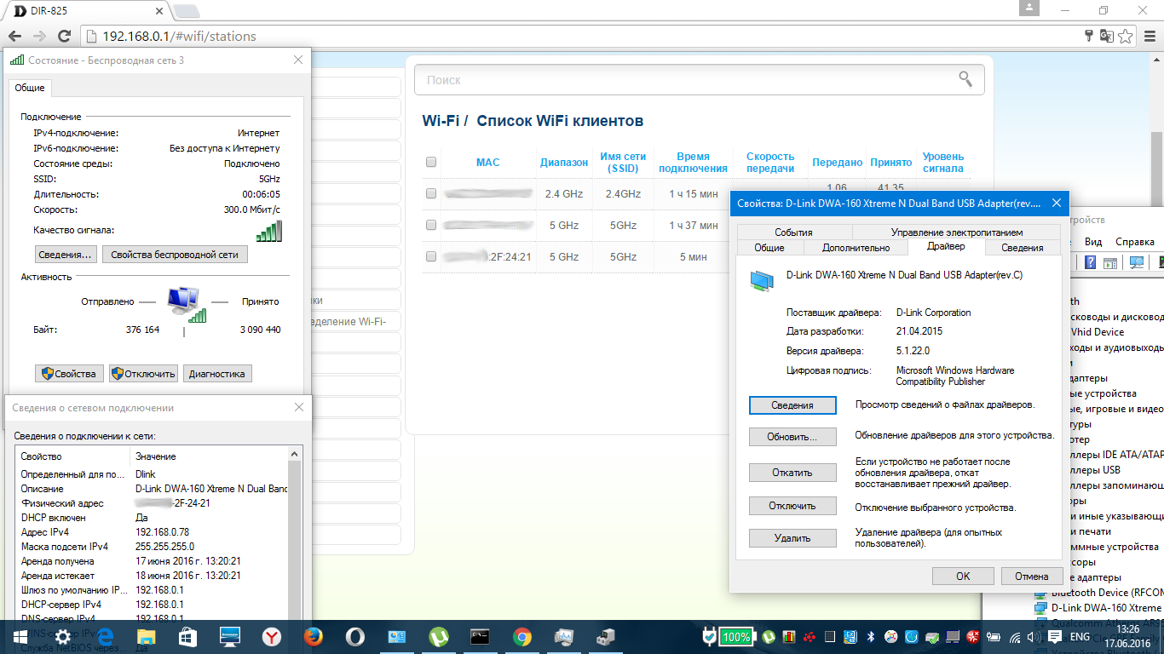Viewport: 1164px width, 654px height.
Task: Sort clients by Диапазон column header
Action: 564,162
